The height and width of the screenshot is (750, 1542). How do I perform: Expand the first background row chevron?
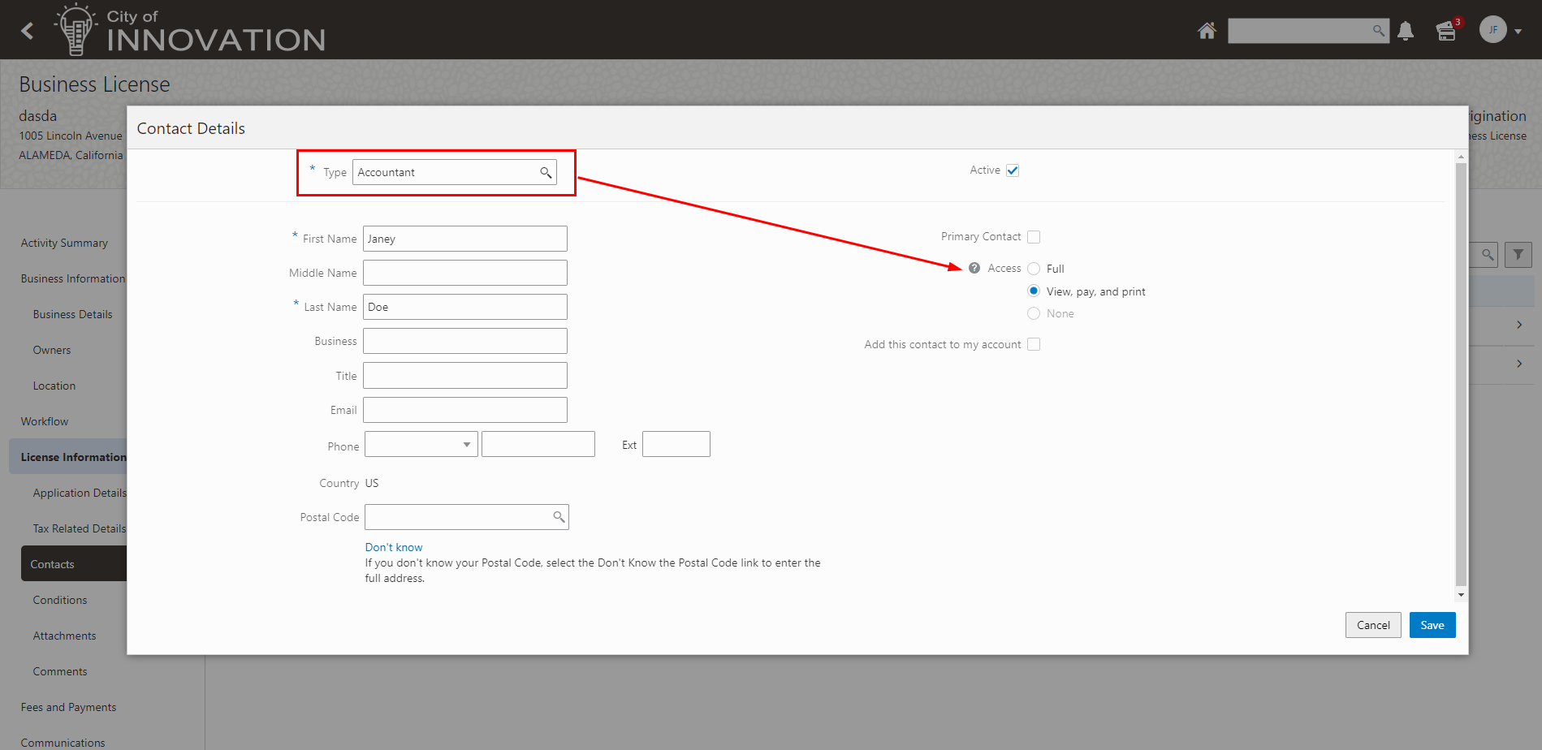pos(1518,325)
